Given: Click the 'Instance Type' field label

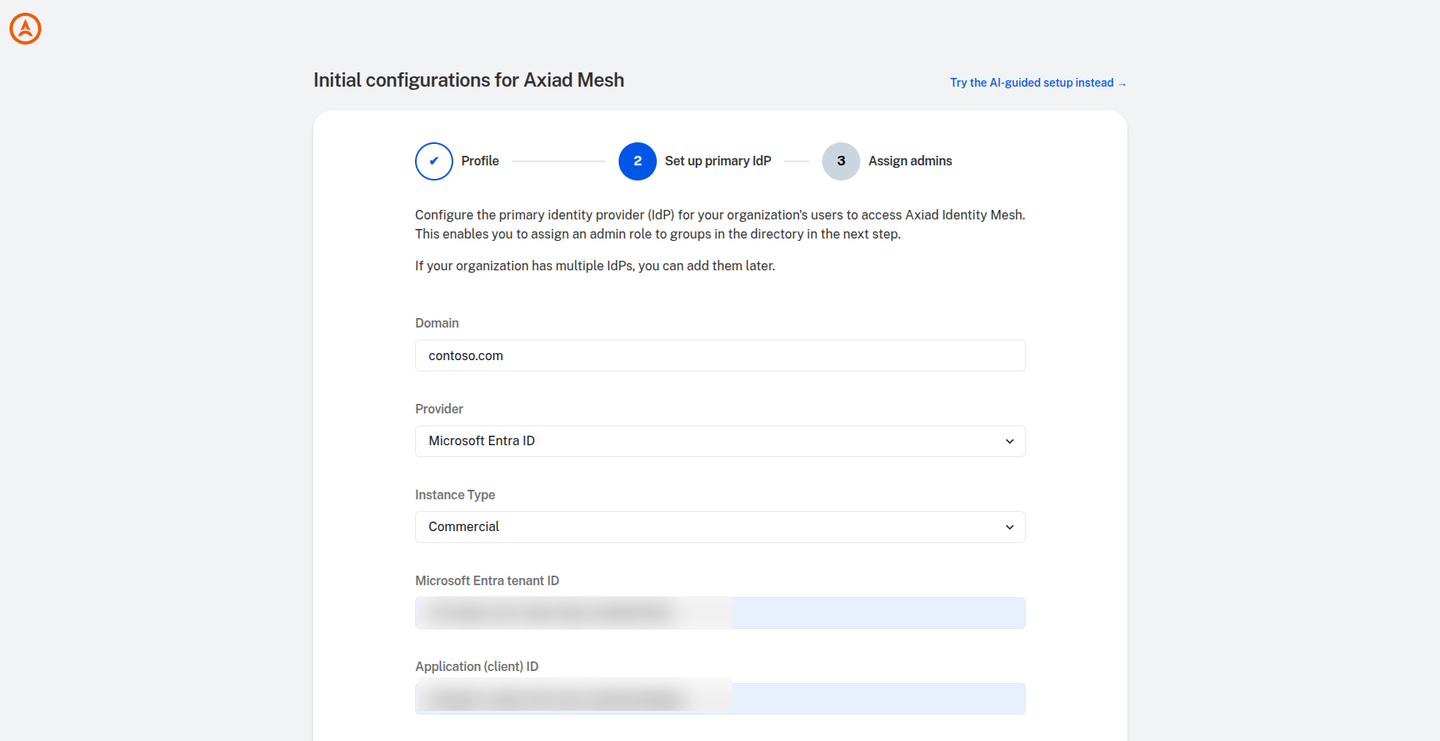Looking at the screenshot, I should point(455,495).
